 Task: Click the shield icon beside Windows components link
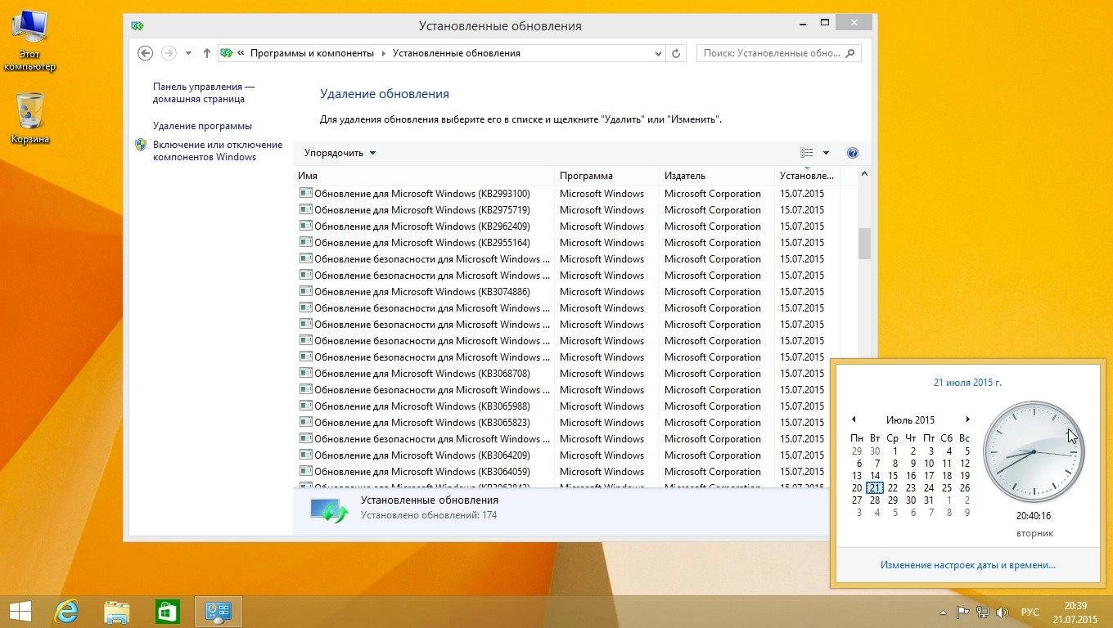[x=141, y=145]
